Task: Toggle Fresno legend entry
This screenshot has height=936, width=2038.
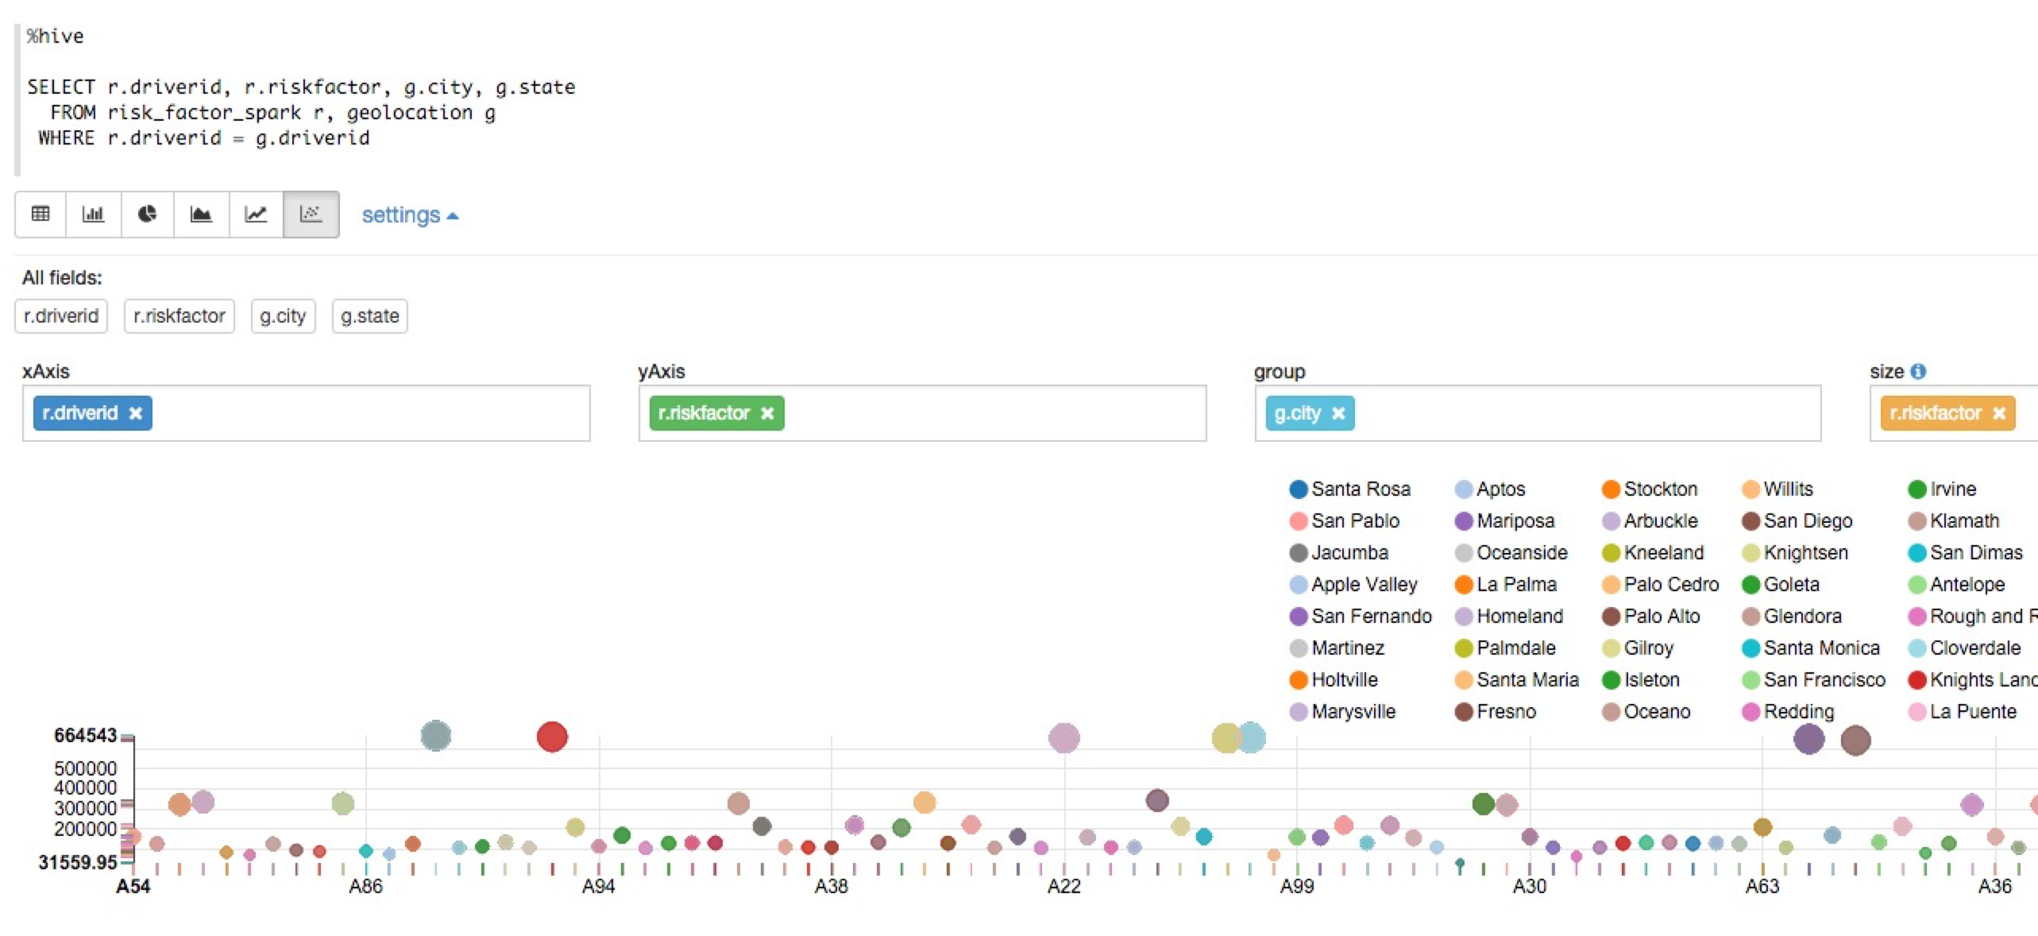Action: 1496,711
